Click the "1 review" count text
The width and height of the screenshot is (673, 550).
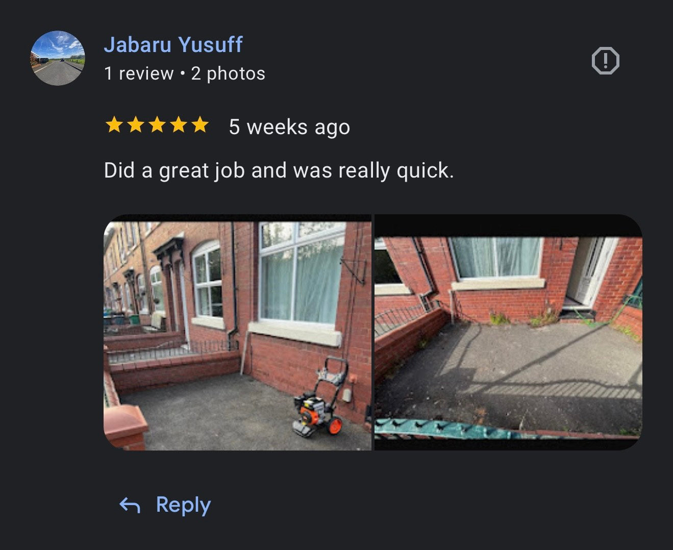pyautogui.click(x=139, y=73)
